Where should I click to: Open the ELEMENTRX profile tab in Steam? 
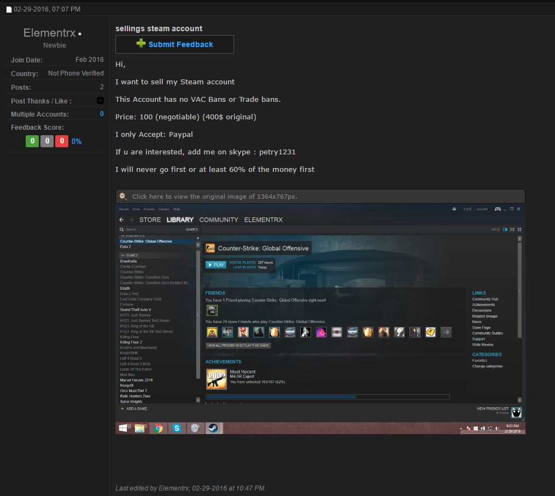pos(264,220)
